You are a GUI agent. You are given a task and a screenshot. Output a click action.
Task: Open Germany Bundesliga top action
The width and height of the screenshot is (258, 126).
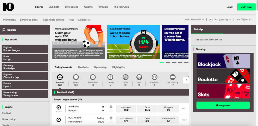(x=25, y=67)
